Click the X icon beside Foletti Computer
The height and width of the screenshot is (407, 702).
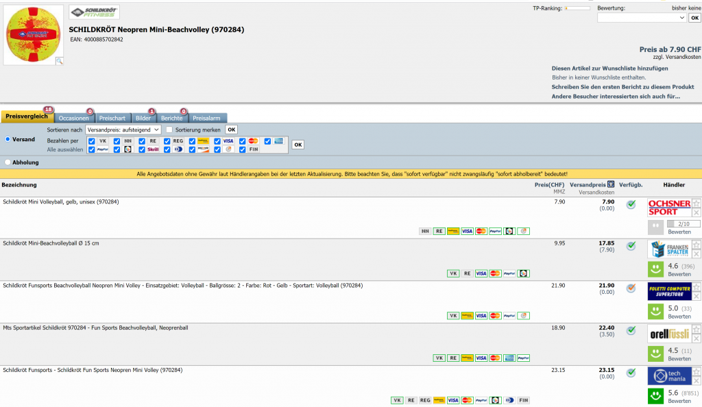click(696, 296)
